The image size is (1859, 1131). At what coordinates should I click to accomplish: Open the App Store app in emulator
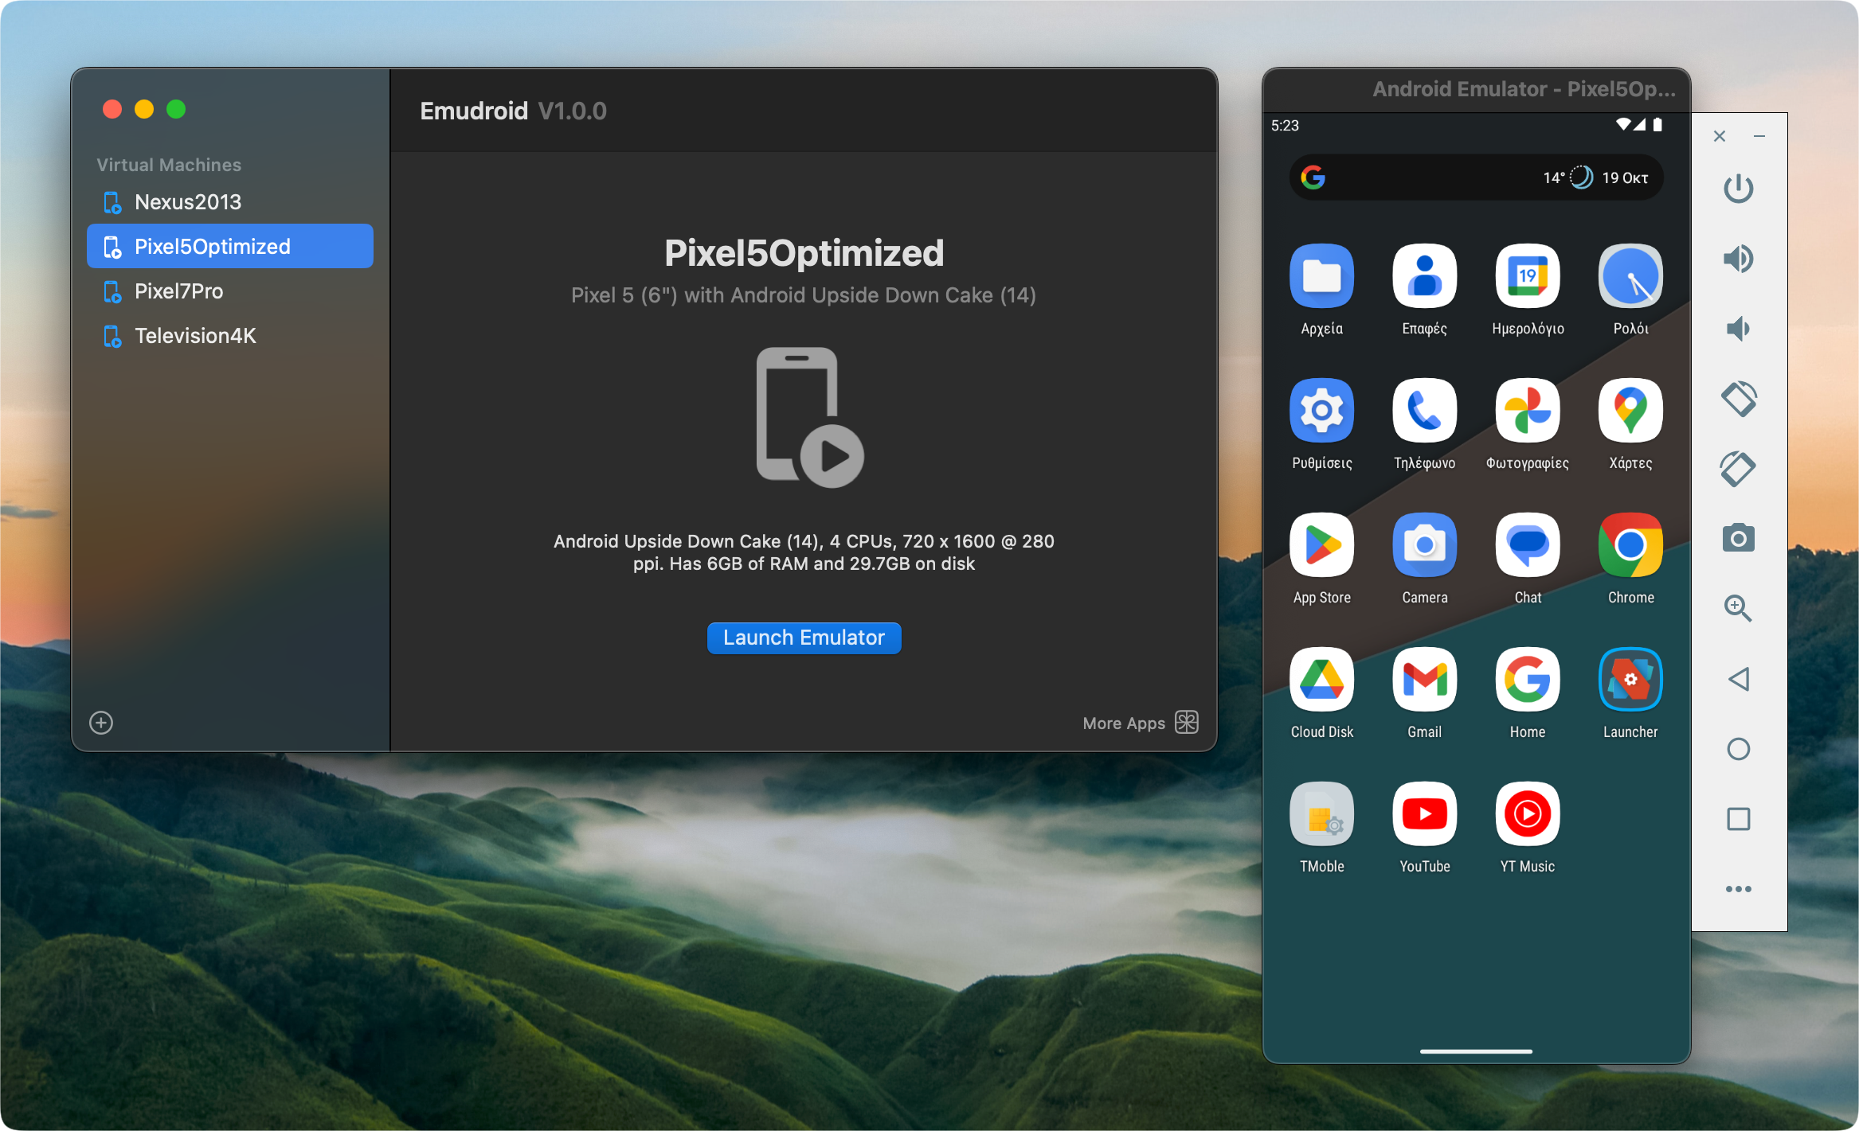tap(1321, 559)
